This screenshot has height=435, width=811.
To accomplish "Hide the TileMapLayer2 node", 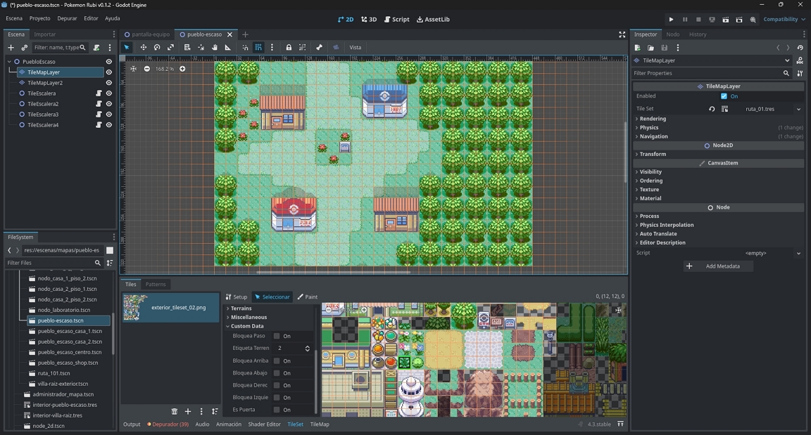I will pyautogui.click(x=108, y=83).
